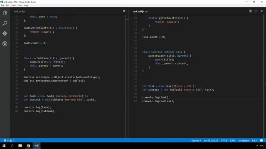Click 'this._done = true;' line in left editor
Viewport: 266px width, 149px height.
click(x=44, y=17)
